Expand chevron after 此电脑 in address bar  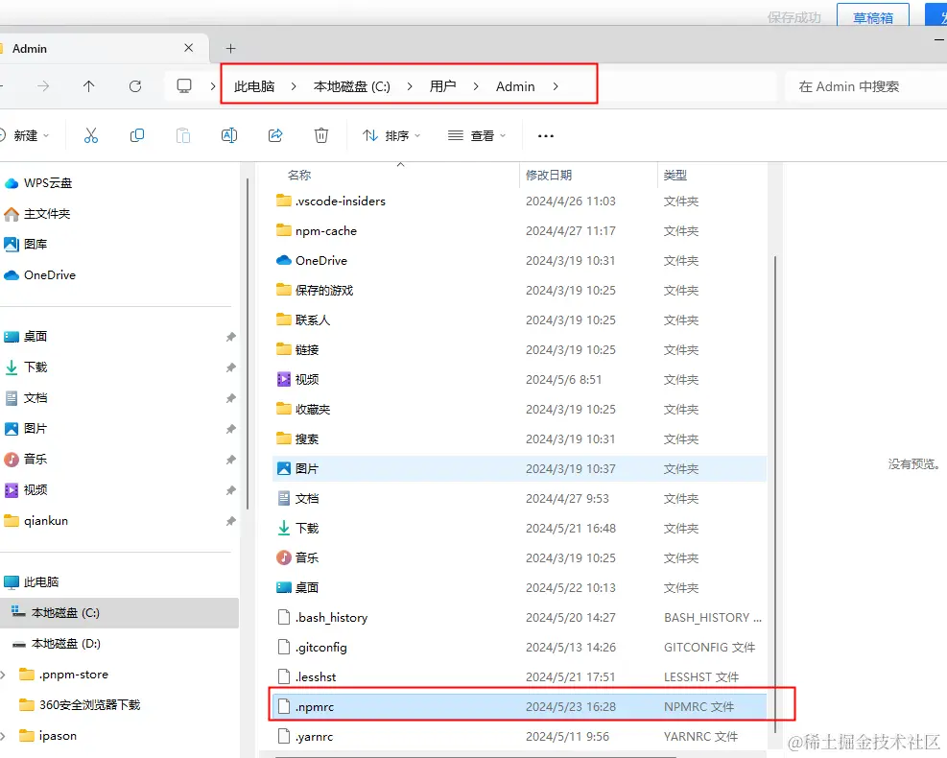coord(294,86)
